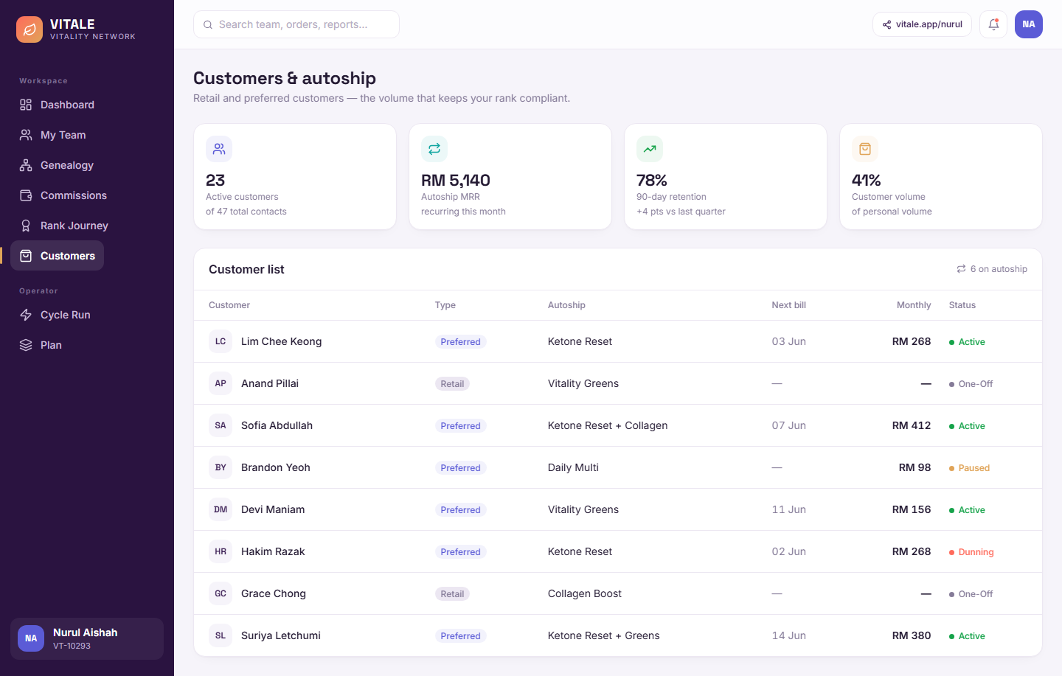
Task: Click the 6 on autoship indicator
Action: [x=992, y=269]
